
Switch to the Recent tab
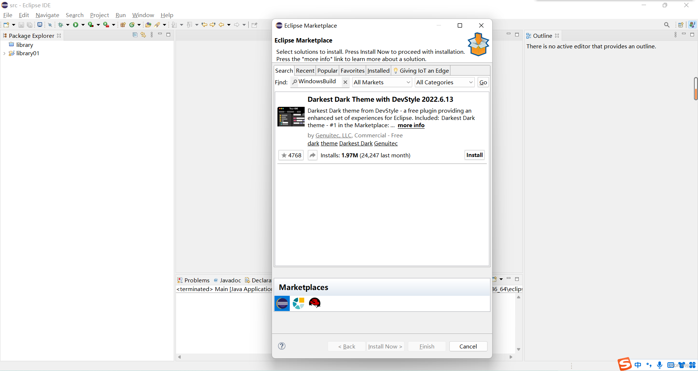305,70
